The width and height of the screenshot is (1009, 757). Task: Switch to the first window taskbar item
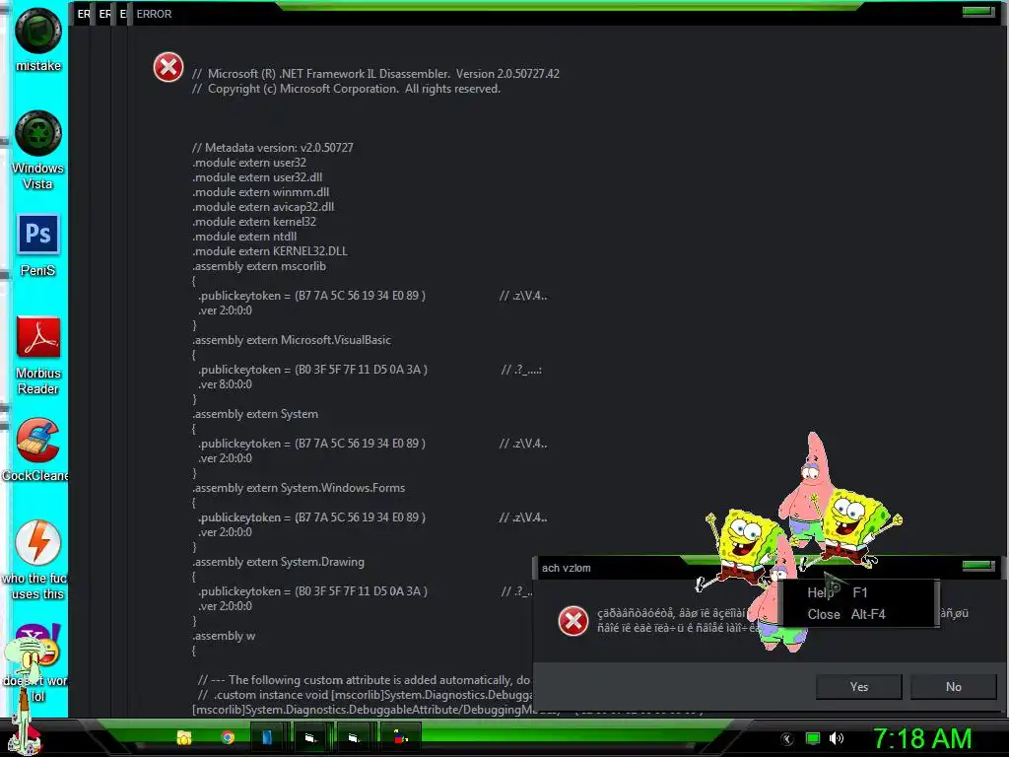click(x=310, y=737)
